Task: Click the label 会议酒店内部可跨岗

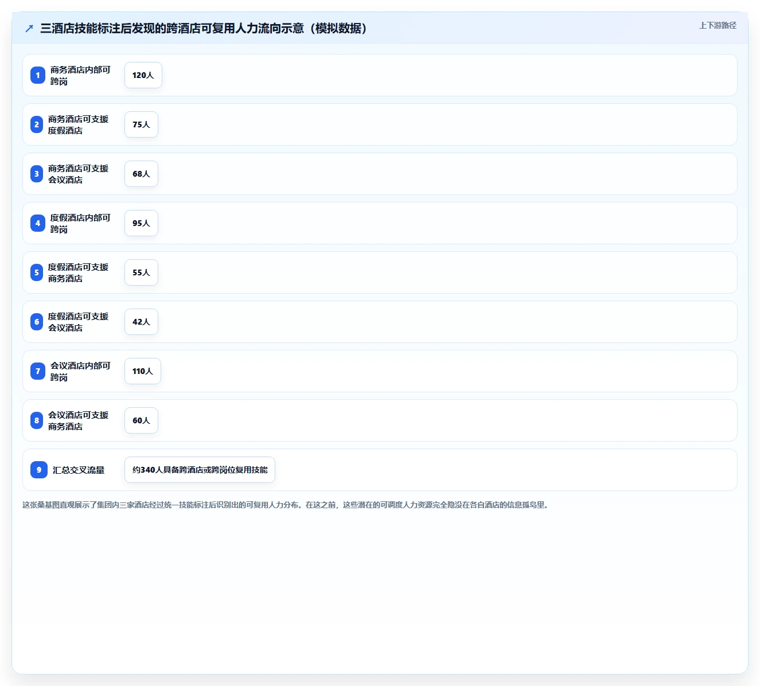Action: [x=80, y=371]
